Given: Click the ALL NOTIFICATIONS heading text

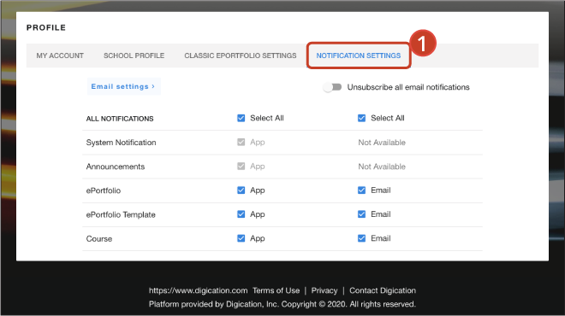Looking at the screenshot, I should (120, 119).
